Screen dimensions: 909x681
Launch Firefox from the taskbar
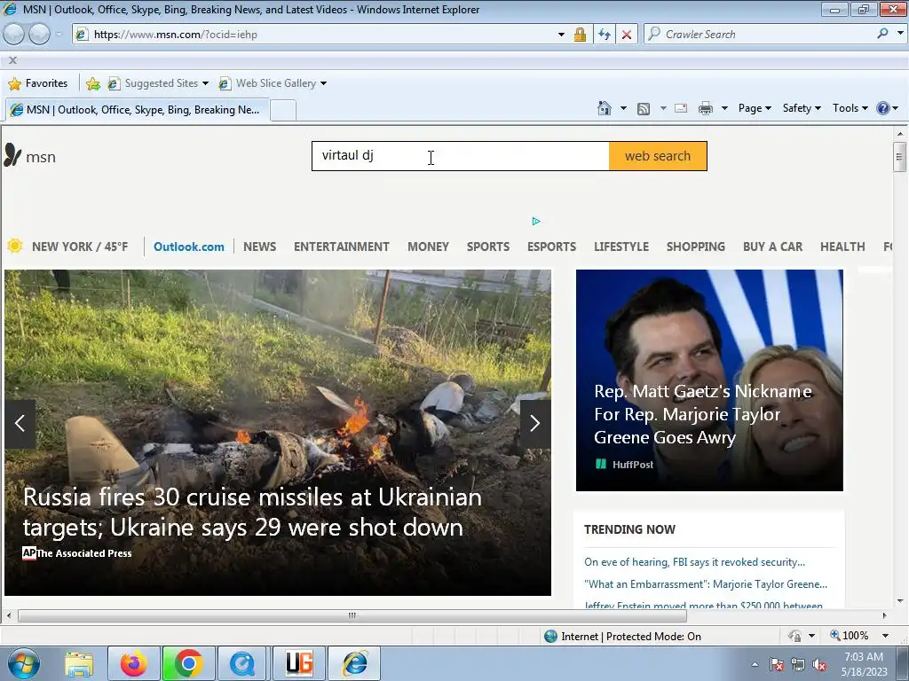(133, 663)
